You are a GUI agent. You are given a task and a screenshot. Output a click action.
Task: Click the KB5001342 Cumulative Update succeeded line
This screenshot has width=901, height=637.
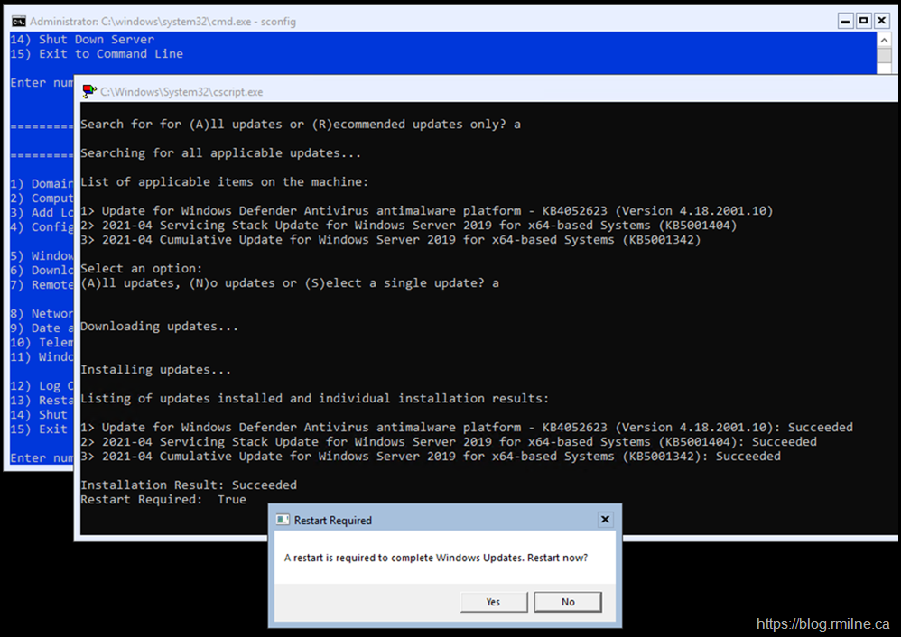click(431, 456)
